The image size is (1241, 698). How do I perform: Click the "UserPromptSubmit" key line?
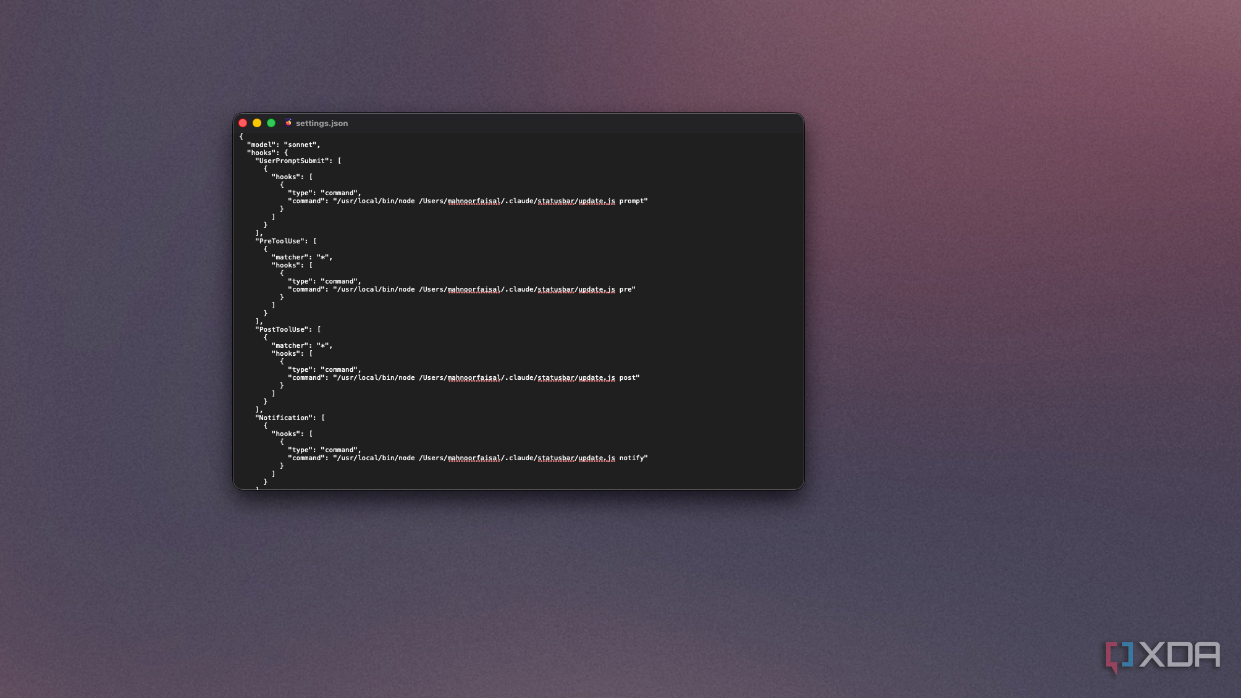tap(298, 161)
